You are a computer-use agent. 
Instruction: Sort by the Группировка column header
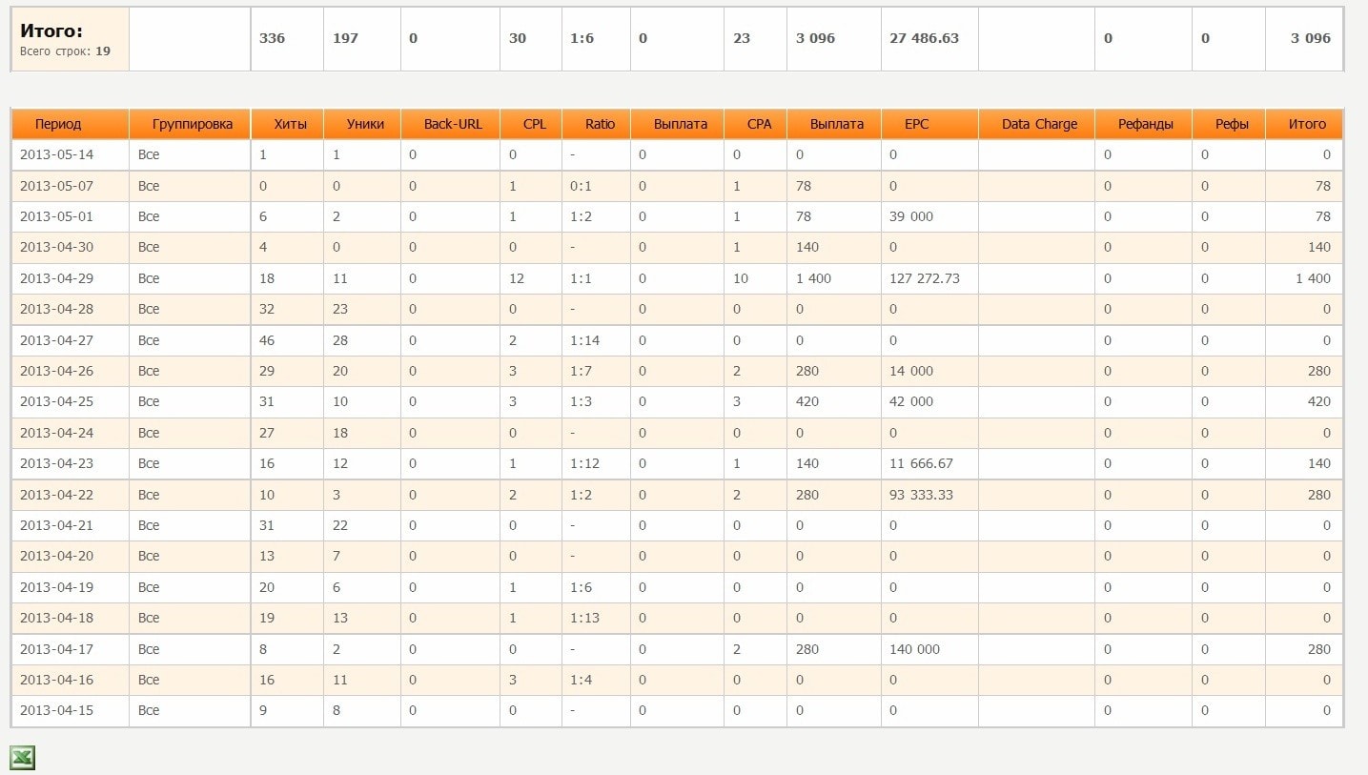pos(193,124)
